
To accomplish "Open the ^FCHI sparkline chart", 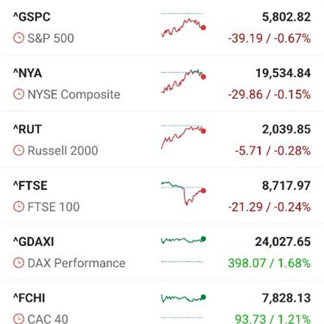I will 184,306.
